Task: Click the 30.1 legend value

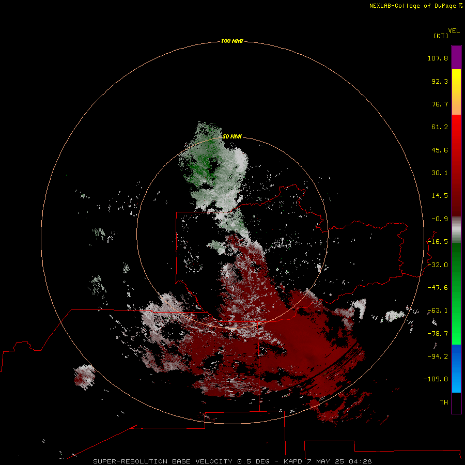Action: 440,173
